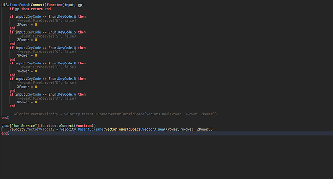Click the Enum.KeyCode.W condition line
Image resolution: width=333 pixels, height=179 pixels.
[48, 16]
